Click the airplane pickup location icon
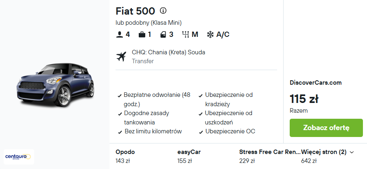Viewport: 367px width, 169px height. point(121,57)
